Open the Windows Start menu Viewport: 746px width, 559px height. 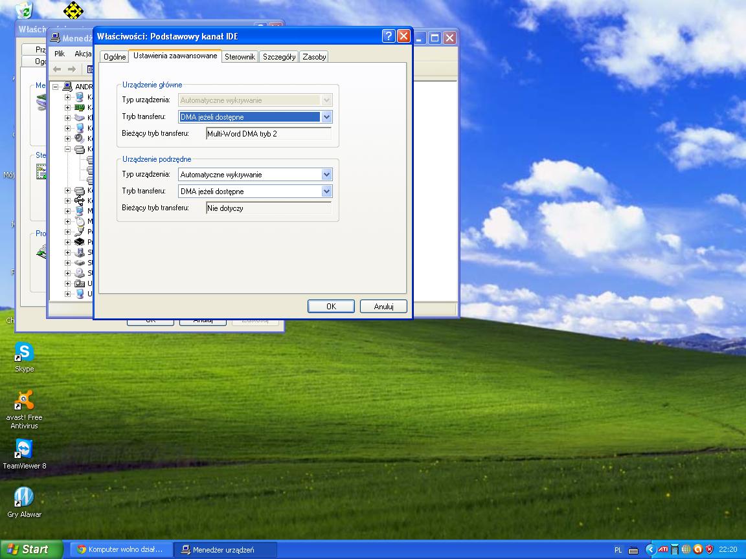point(31,549)
